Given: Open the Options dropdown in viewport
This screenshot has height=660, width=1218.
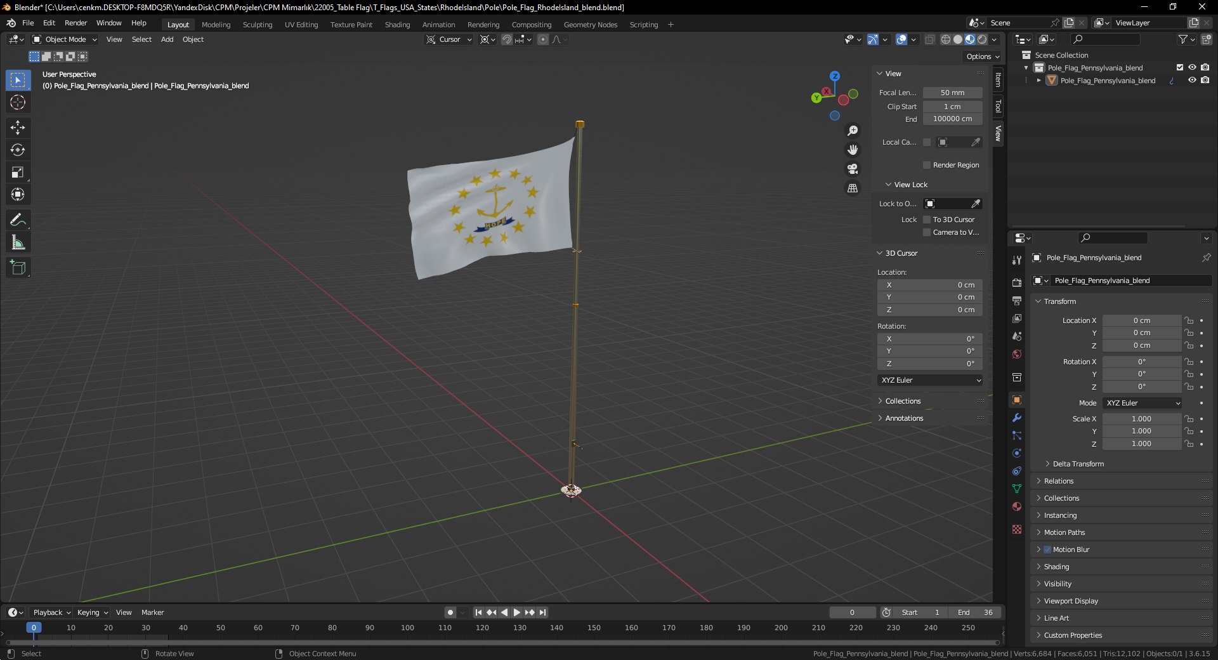Looking at the screenshot, I should point(982,56).
